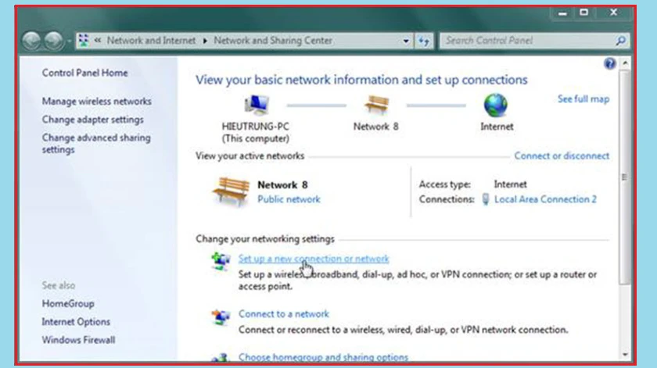Click the Local Area Connection 2 adapter icon

coord(485,199)
